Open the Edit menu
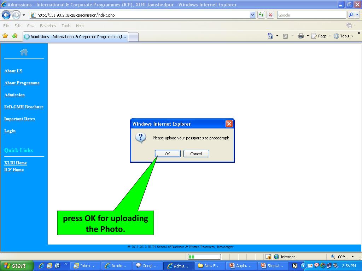The width and height of the screenshot is (362, 271). point(18,26)
